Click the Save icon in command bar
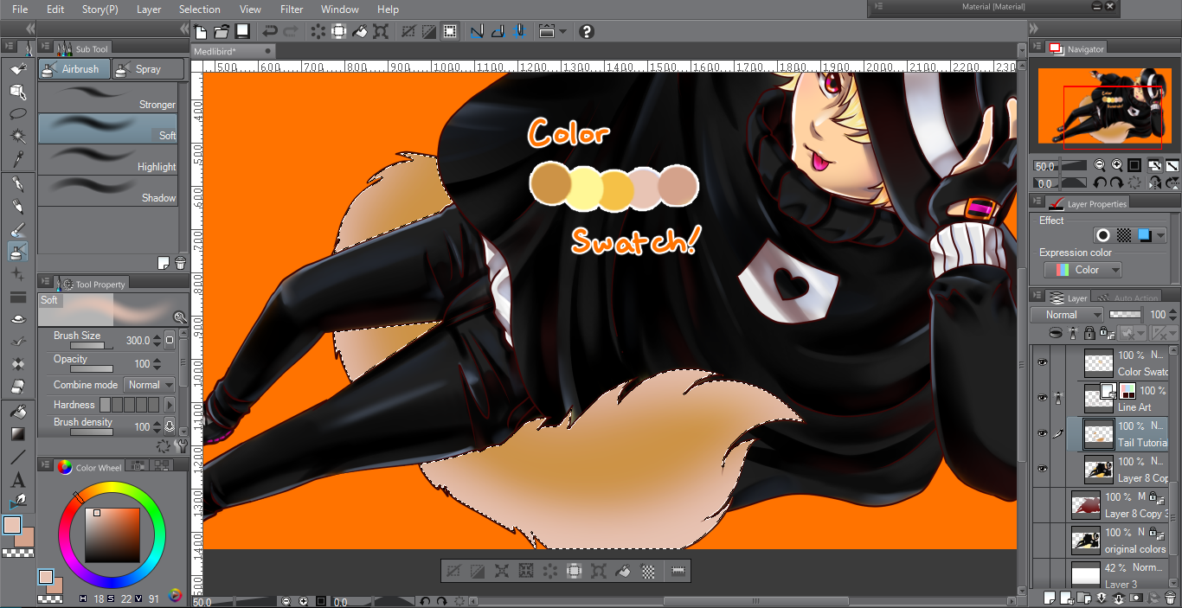Viewport: 1182px width, 608px height. pyautogui.click(x=242, y=32)
